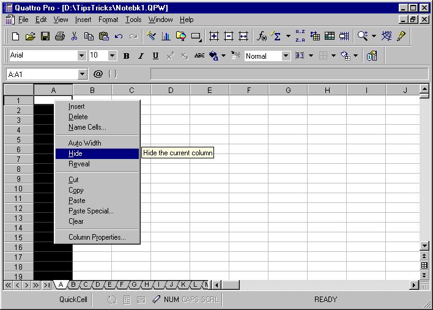The width and height of the screenshot is (433, 310).
Task: Choose Insert in context menu
Action: tap(97, 106)
